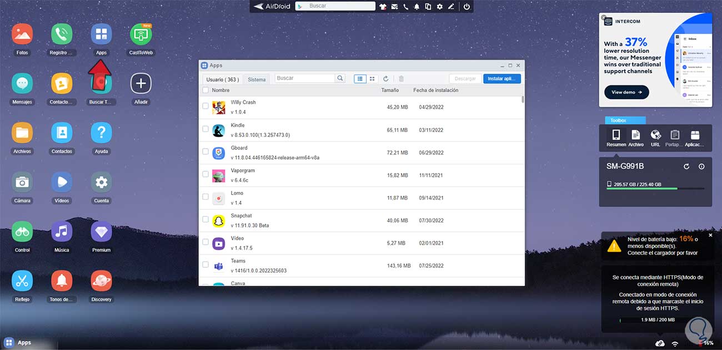Viewport: 722px width, 350px height.
Task: Click the device storage usage bar
Action: pos(655,189)
